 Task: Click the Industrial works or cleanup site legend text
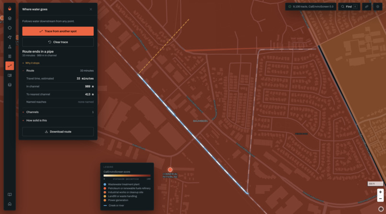(125, 192)
